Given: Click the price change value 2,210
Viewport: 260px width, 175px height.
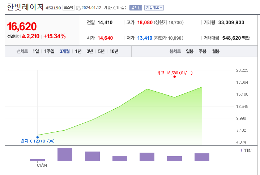Looking at the screenshot, I should [33, 36].
